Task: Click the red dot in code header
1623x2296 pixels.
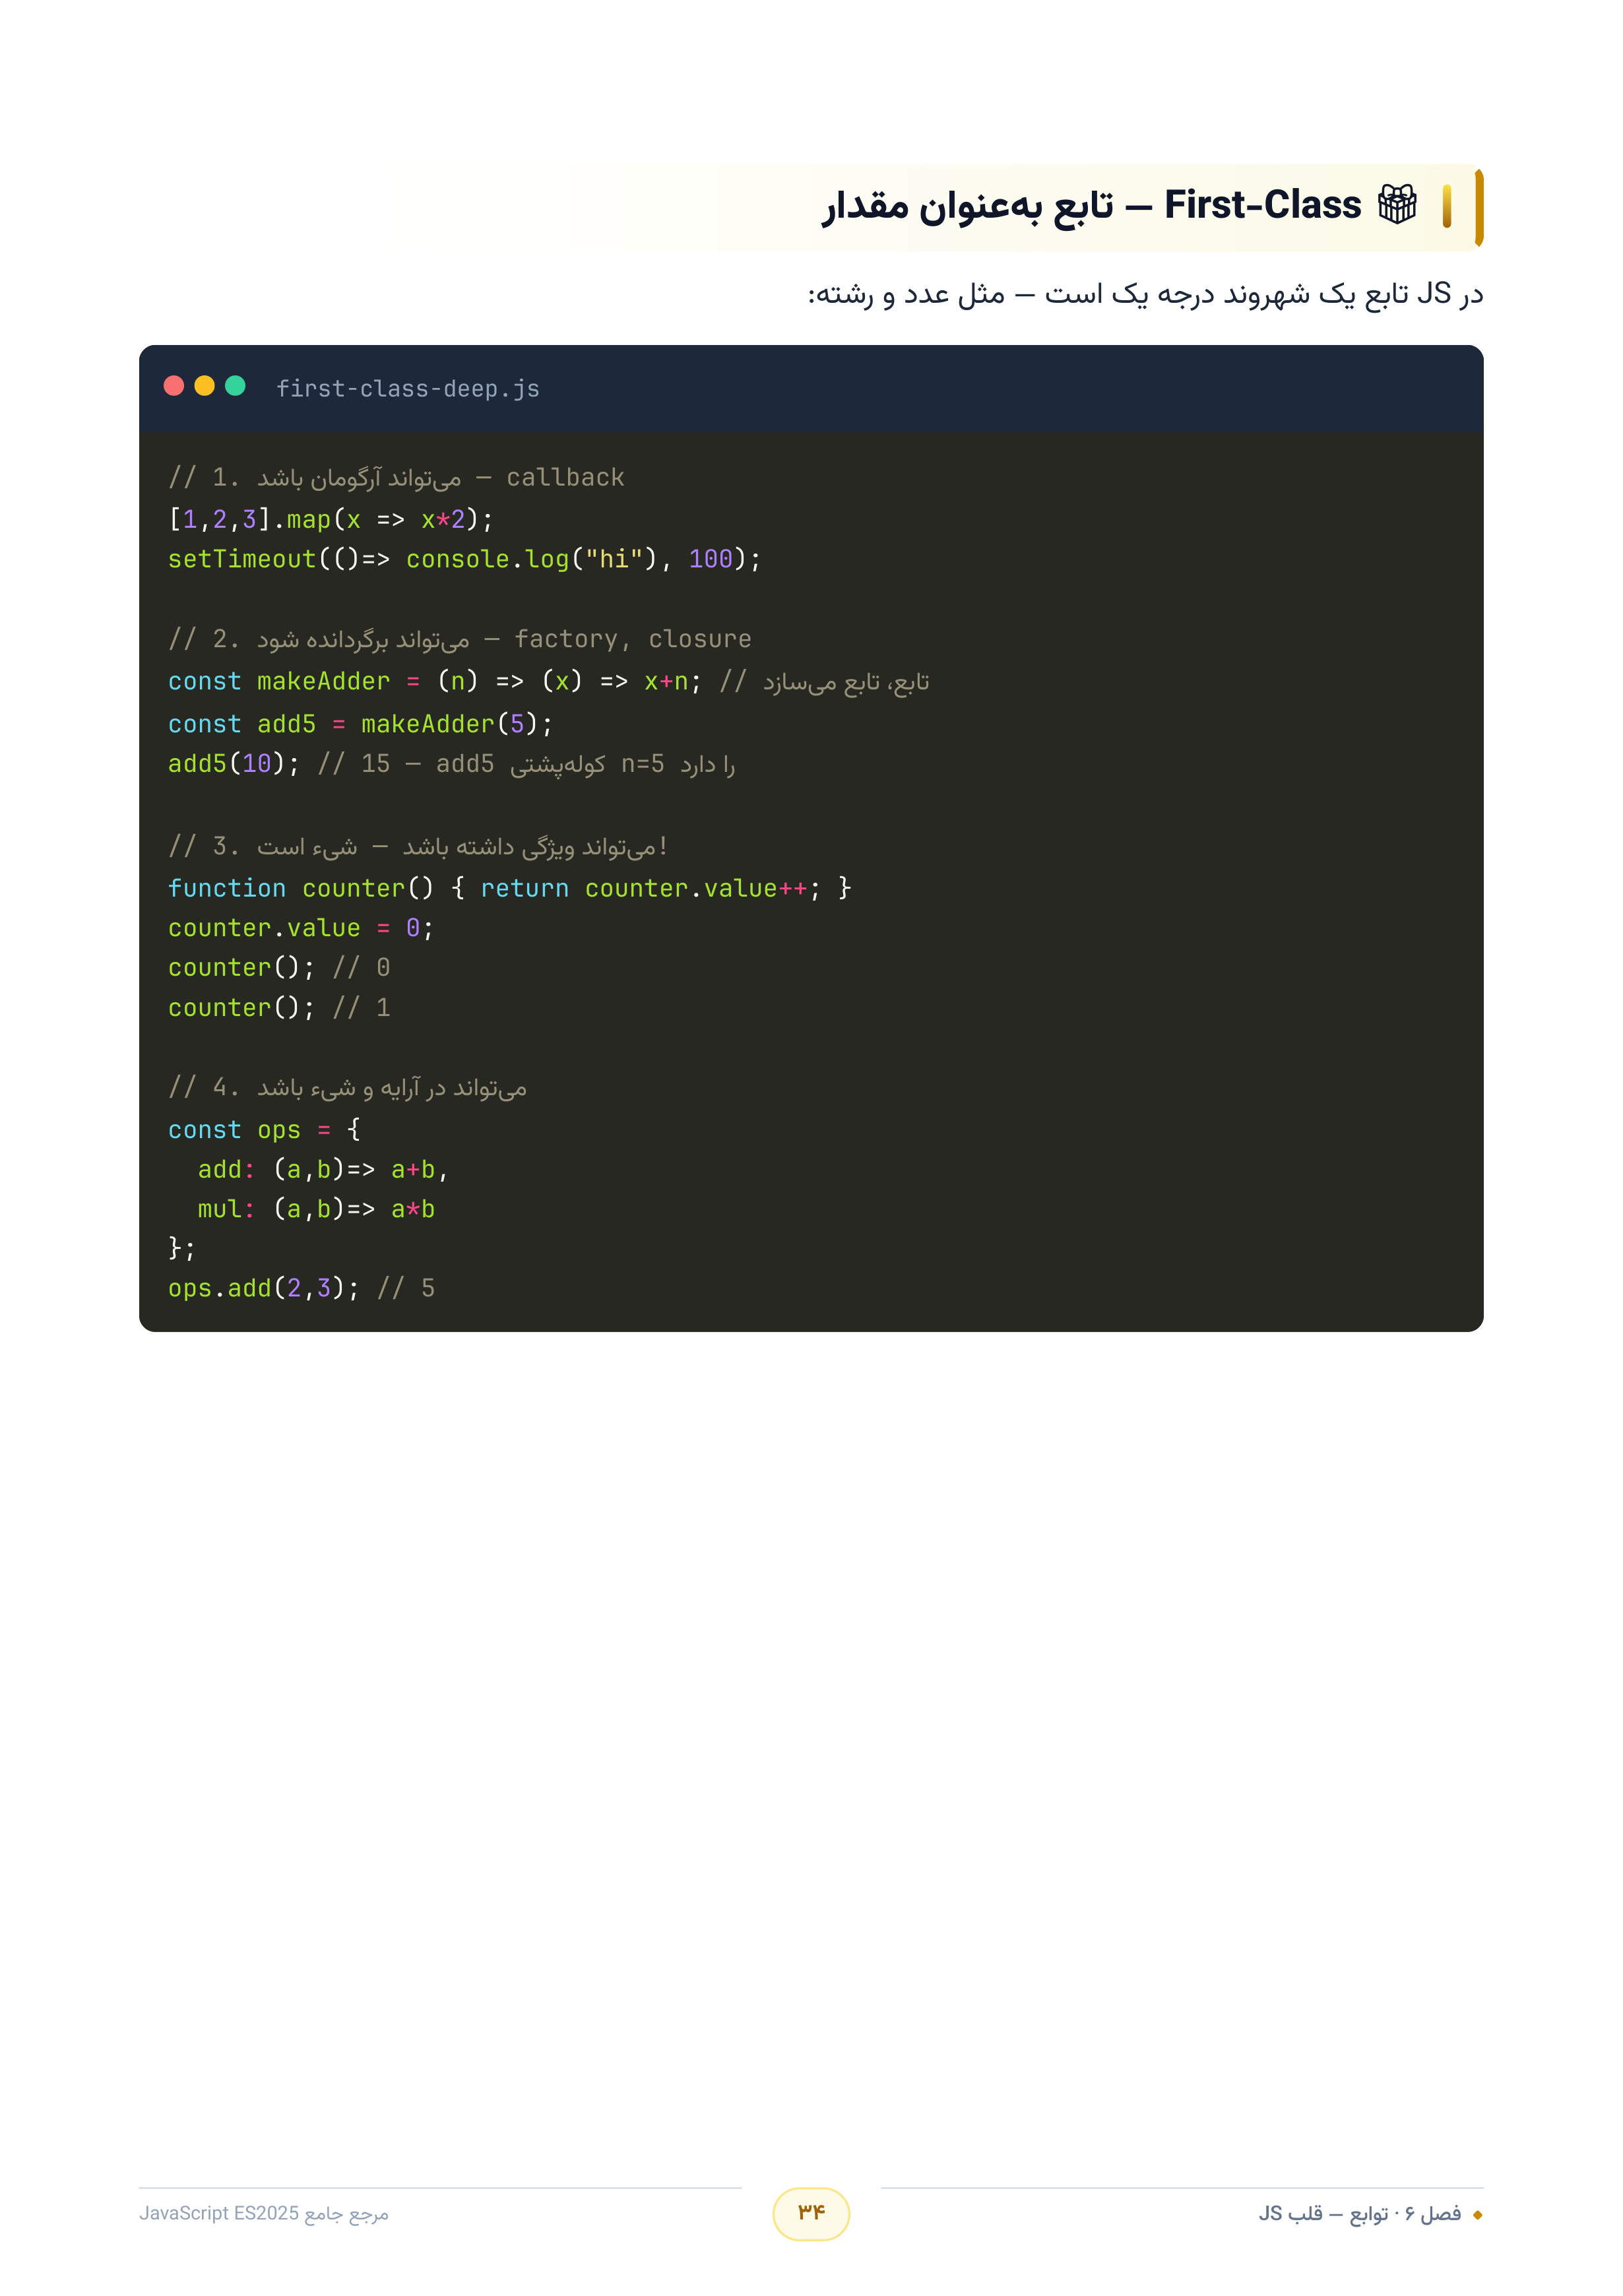Action: pyautogui.click(x=174, y=386)
